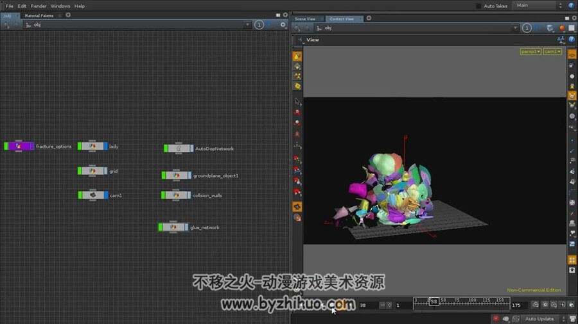Click network editor pin button 1

259,24
